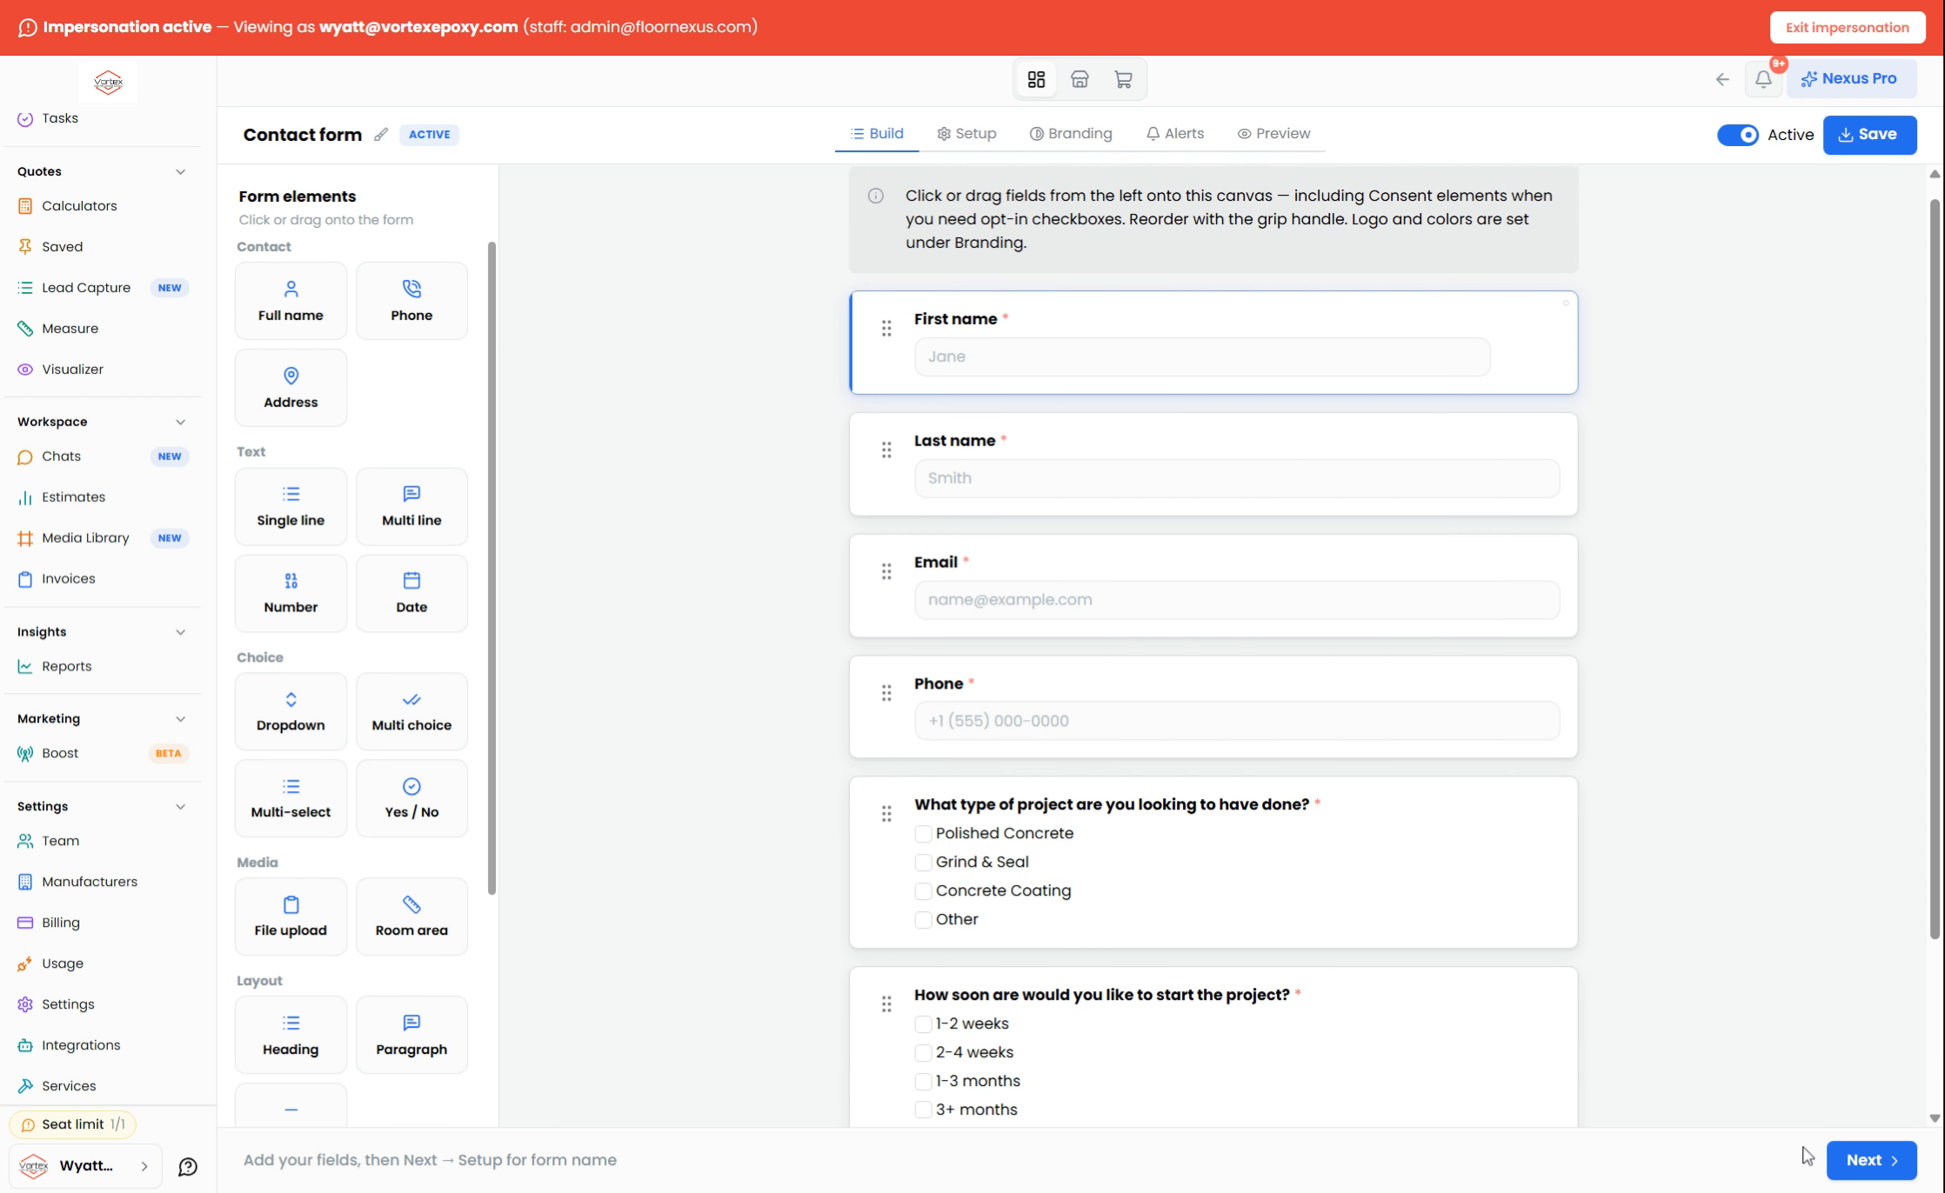Click into the First name input field
Screen dimensions: 1945x1193
coord(1202,357)
